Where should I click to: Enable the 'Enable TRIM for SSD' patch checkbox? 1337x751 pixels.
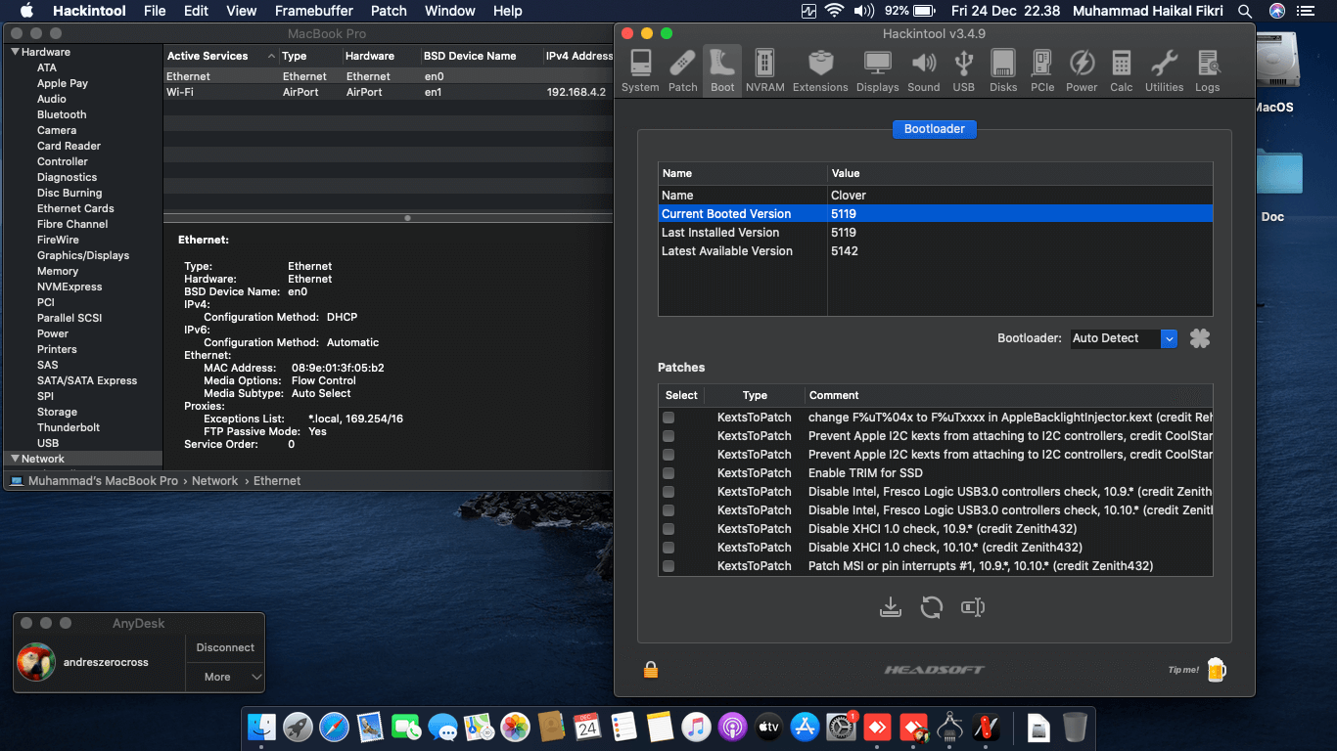[x=668, y=473]
